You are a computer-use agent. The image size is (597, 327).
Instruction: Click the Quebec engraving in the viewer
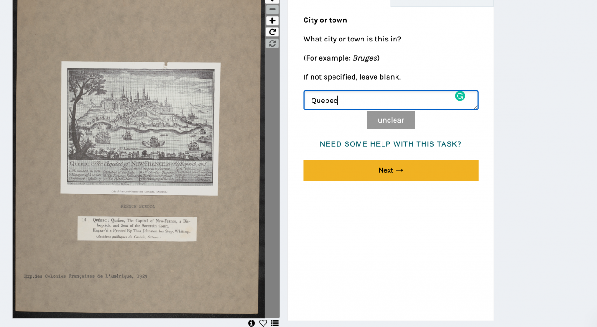tap(140, 128)
